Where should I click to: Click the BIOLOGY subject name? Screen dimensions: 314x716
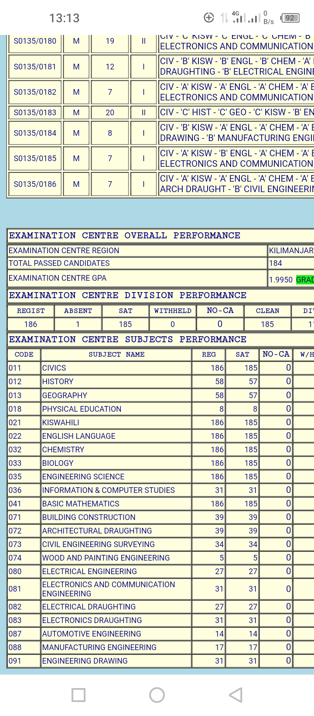point(58,463)
